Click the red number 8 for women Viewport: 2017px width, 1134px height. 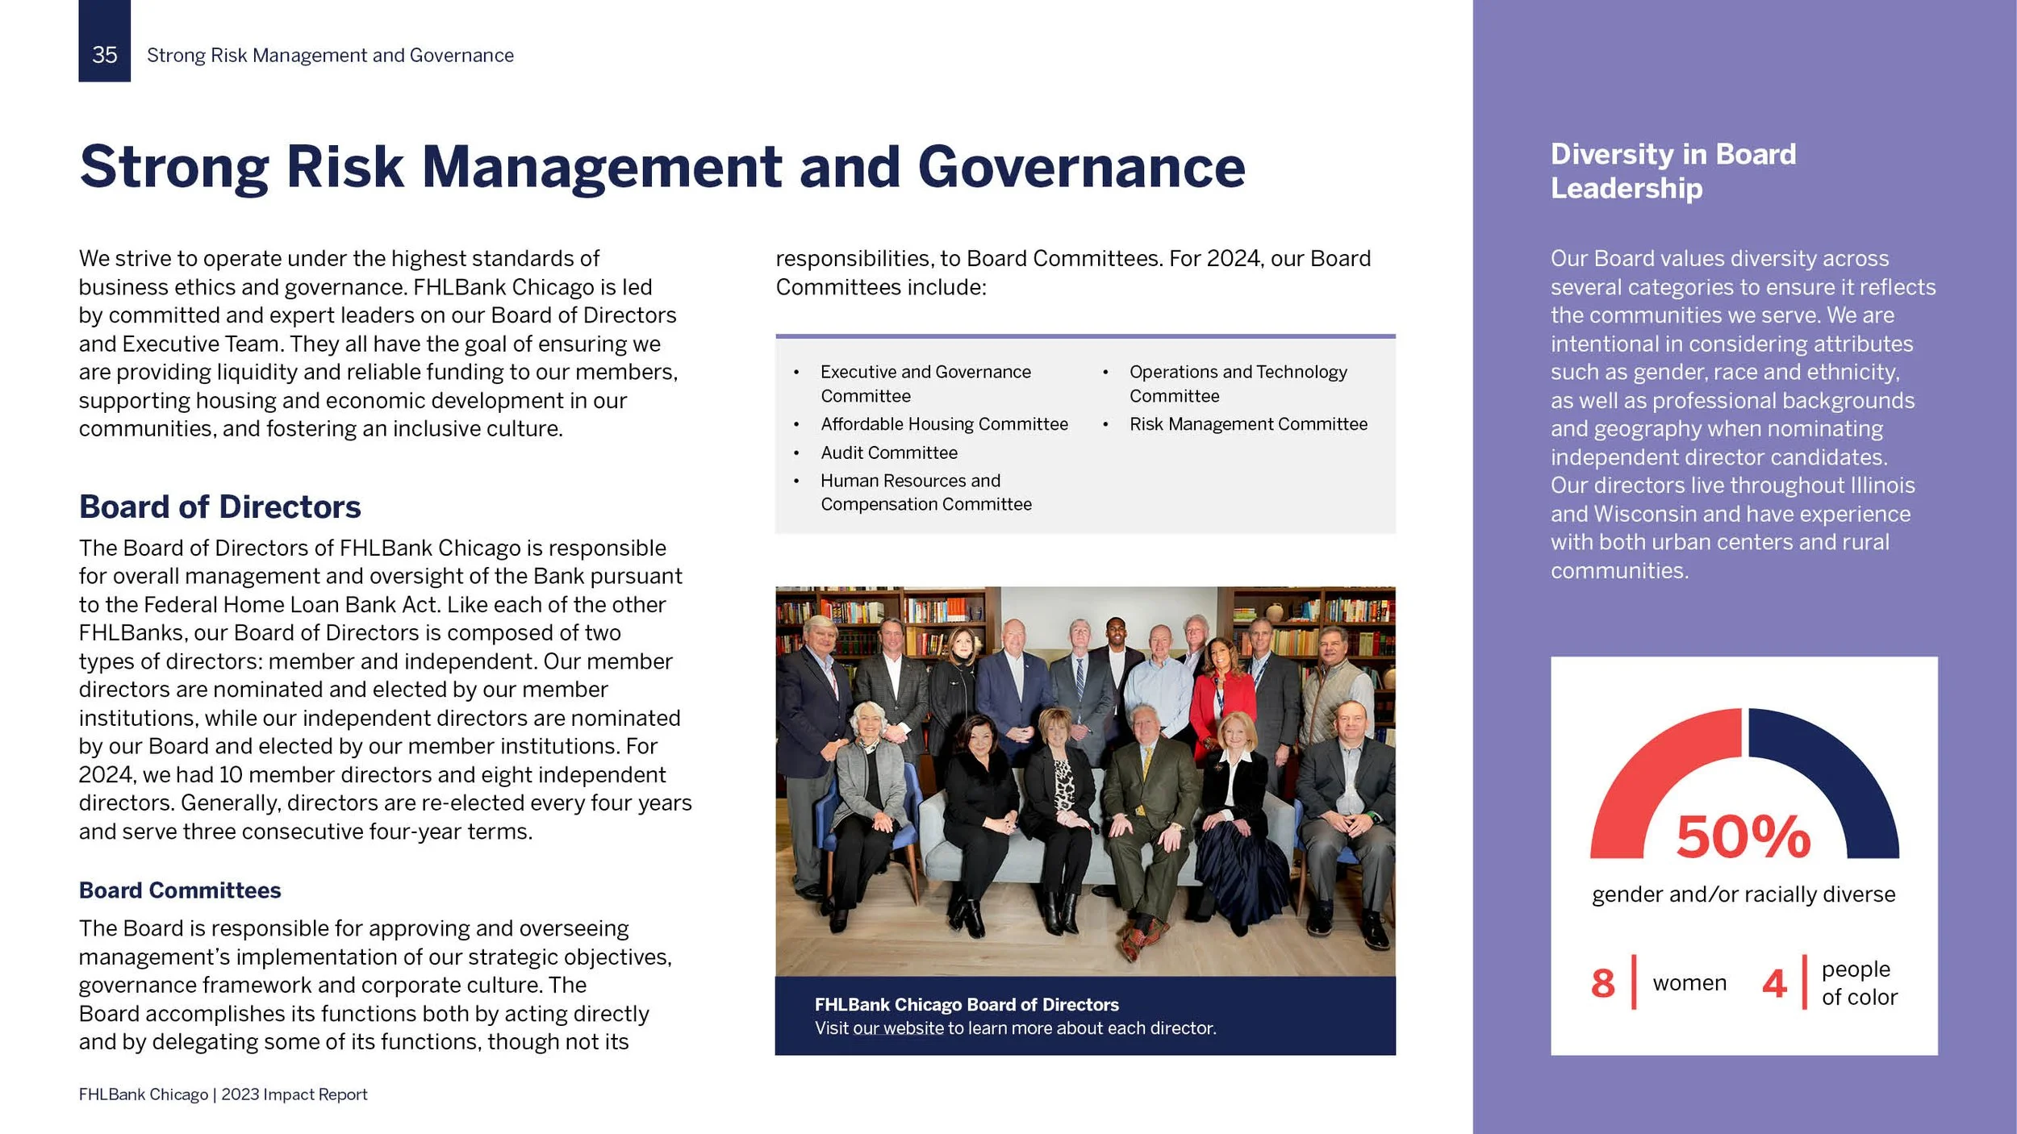pyautogui.click(x=1602, y=983)
